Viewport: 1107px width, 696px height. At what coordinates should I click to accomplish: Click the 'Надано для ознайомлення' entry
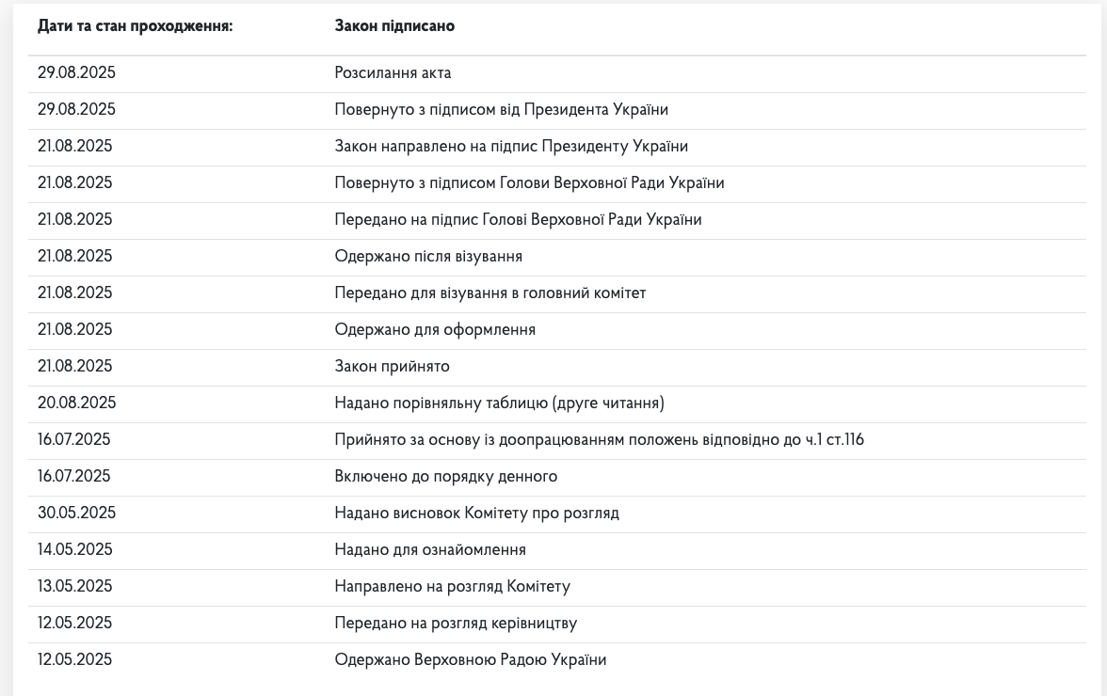430,550
